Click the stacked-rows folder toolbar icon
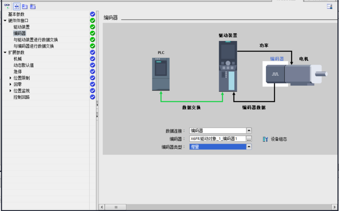 (33, 6)
